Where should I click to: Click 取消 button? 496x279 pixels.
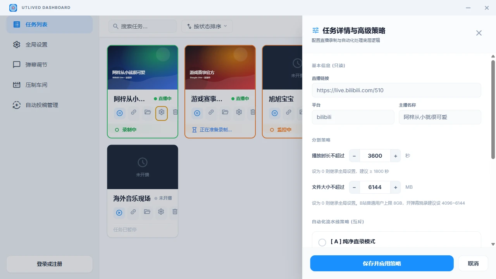click(x=473, y=263)
